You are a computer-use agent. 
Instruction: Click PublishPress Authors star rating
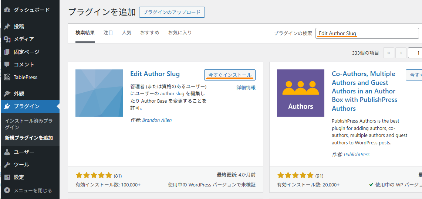coord(295,176)
